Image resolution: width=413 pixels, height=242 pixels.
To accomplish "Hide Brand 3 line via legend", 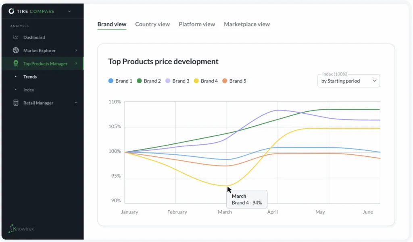I will coord(177,81).
